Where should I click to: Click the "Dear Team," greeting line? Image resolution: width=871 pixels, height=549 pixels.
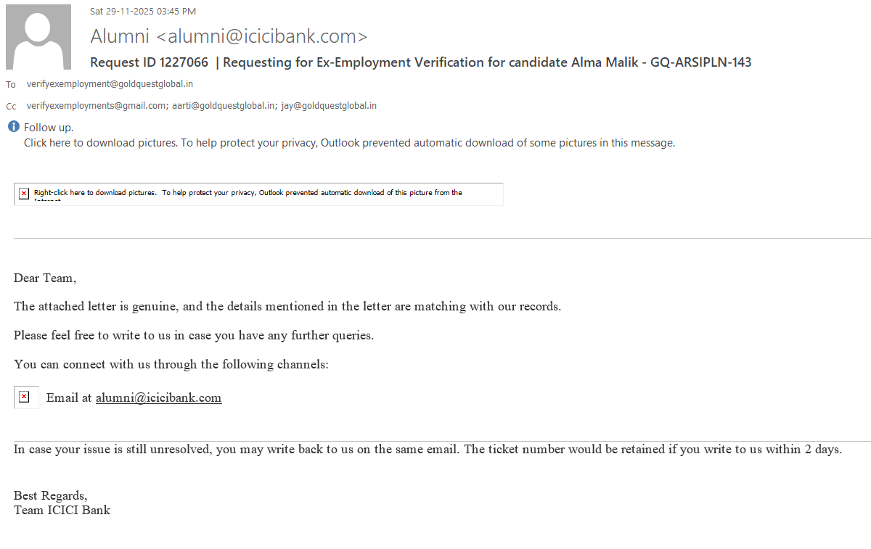pos(45,278)
